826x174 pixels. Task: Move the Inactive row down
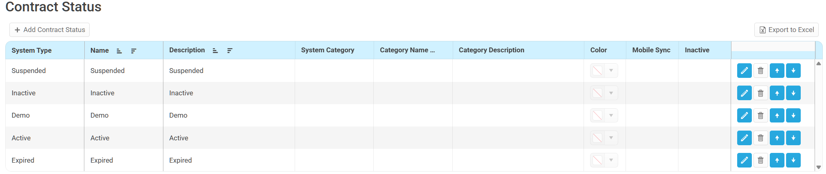pyautogui.click(x=793, y=93)
